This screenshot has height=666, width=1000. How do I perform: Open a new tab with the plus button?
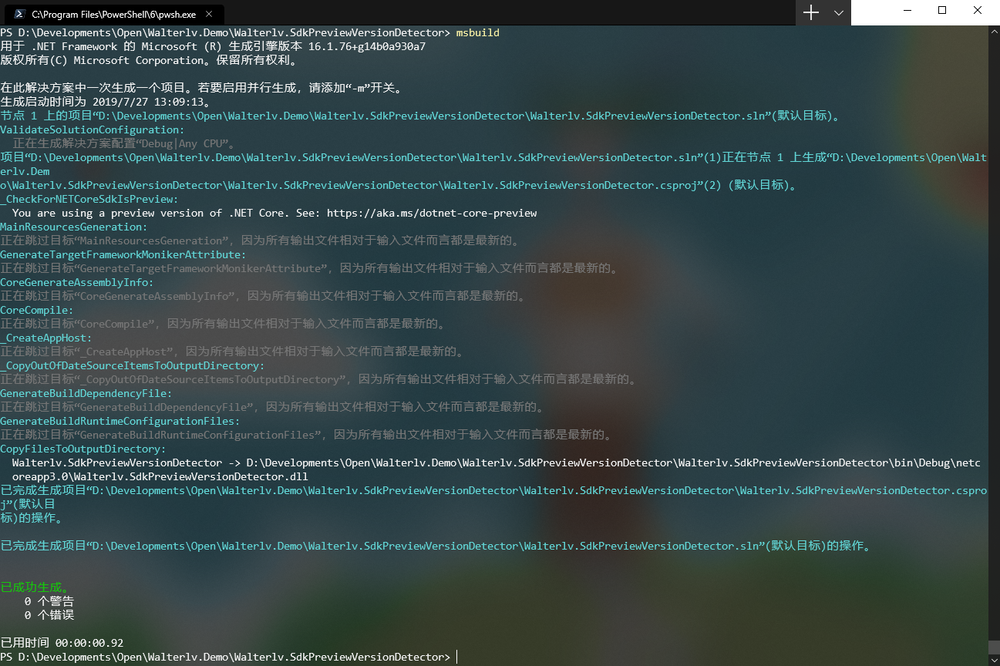[x=811, y=12]
